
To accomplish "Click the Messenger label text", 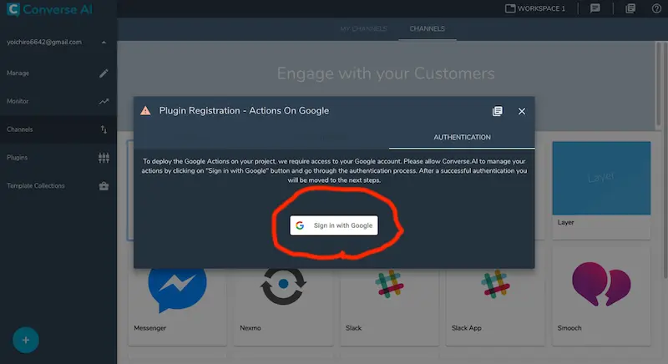I will [x=149, y=328].
